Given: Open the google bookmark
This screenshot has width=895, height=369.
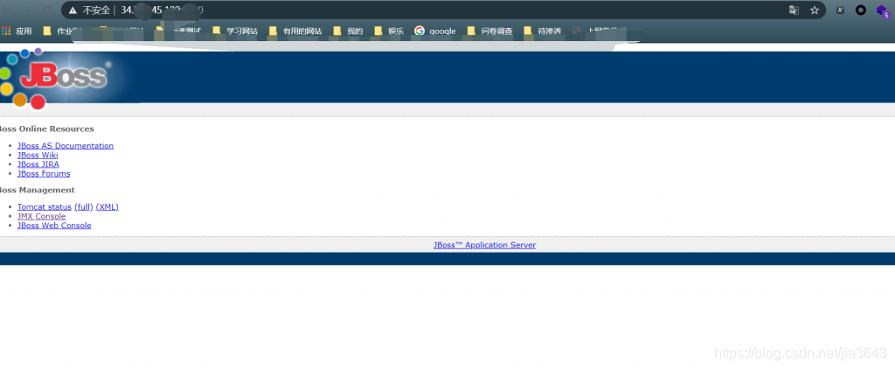Looking at the screenshot, I should [435, 31].
